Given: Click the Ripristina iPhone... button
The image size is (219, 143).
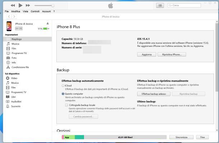Looking at the screenshot, I should click(x=172, y=55).
